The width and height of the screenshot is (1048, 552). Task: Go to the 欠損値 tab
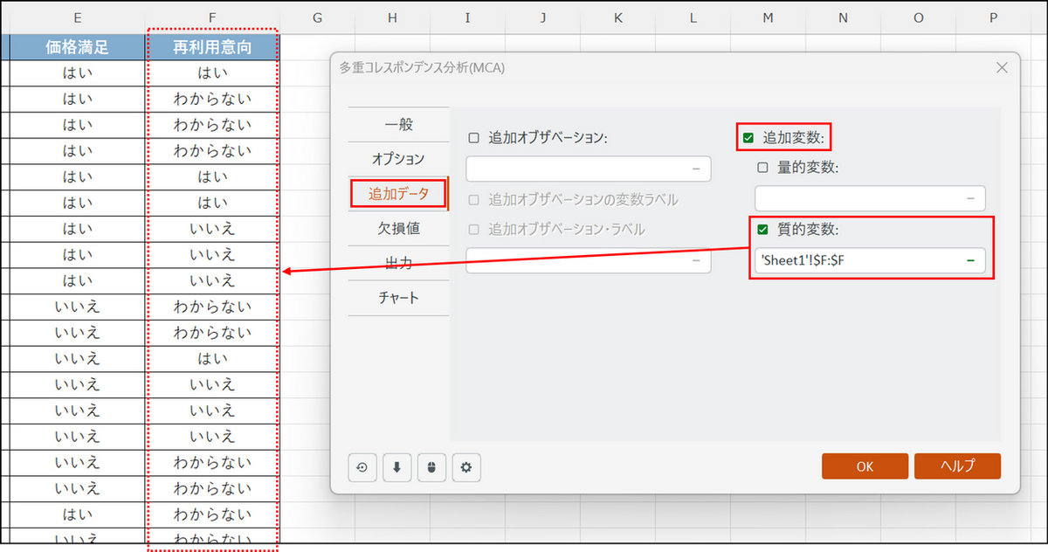click(398, 228)
